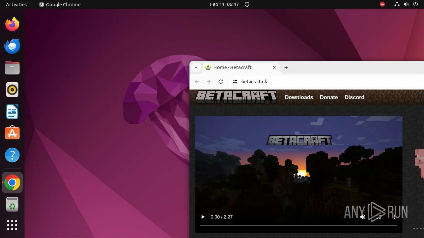Reload the betacraft.uk page

pyautogui.click(x=221, y=82)
